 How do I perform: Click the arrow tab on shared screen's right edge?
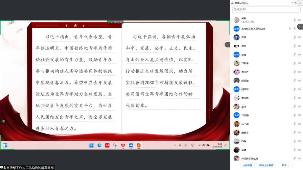pyautogui.click(x=227, y=45)
